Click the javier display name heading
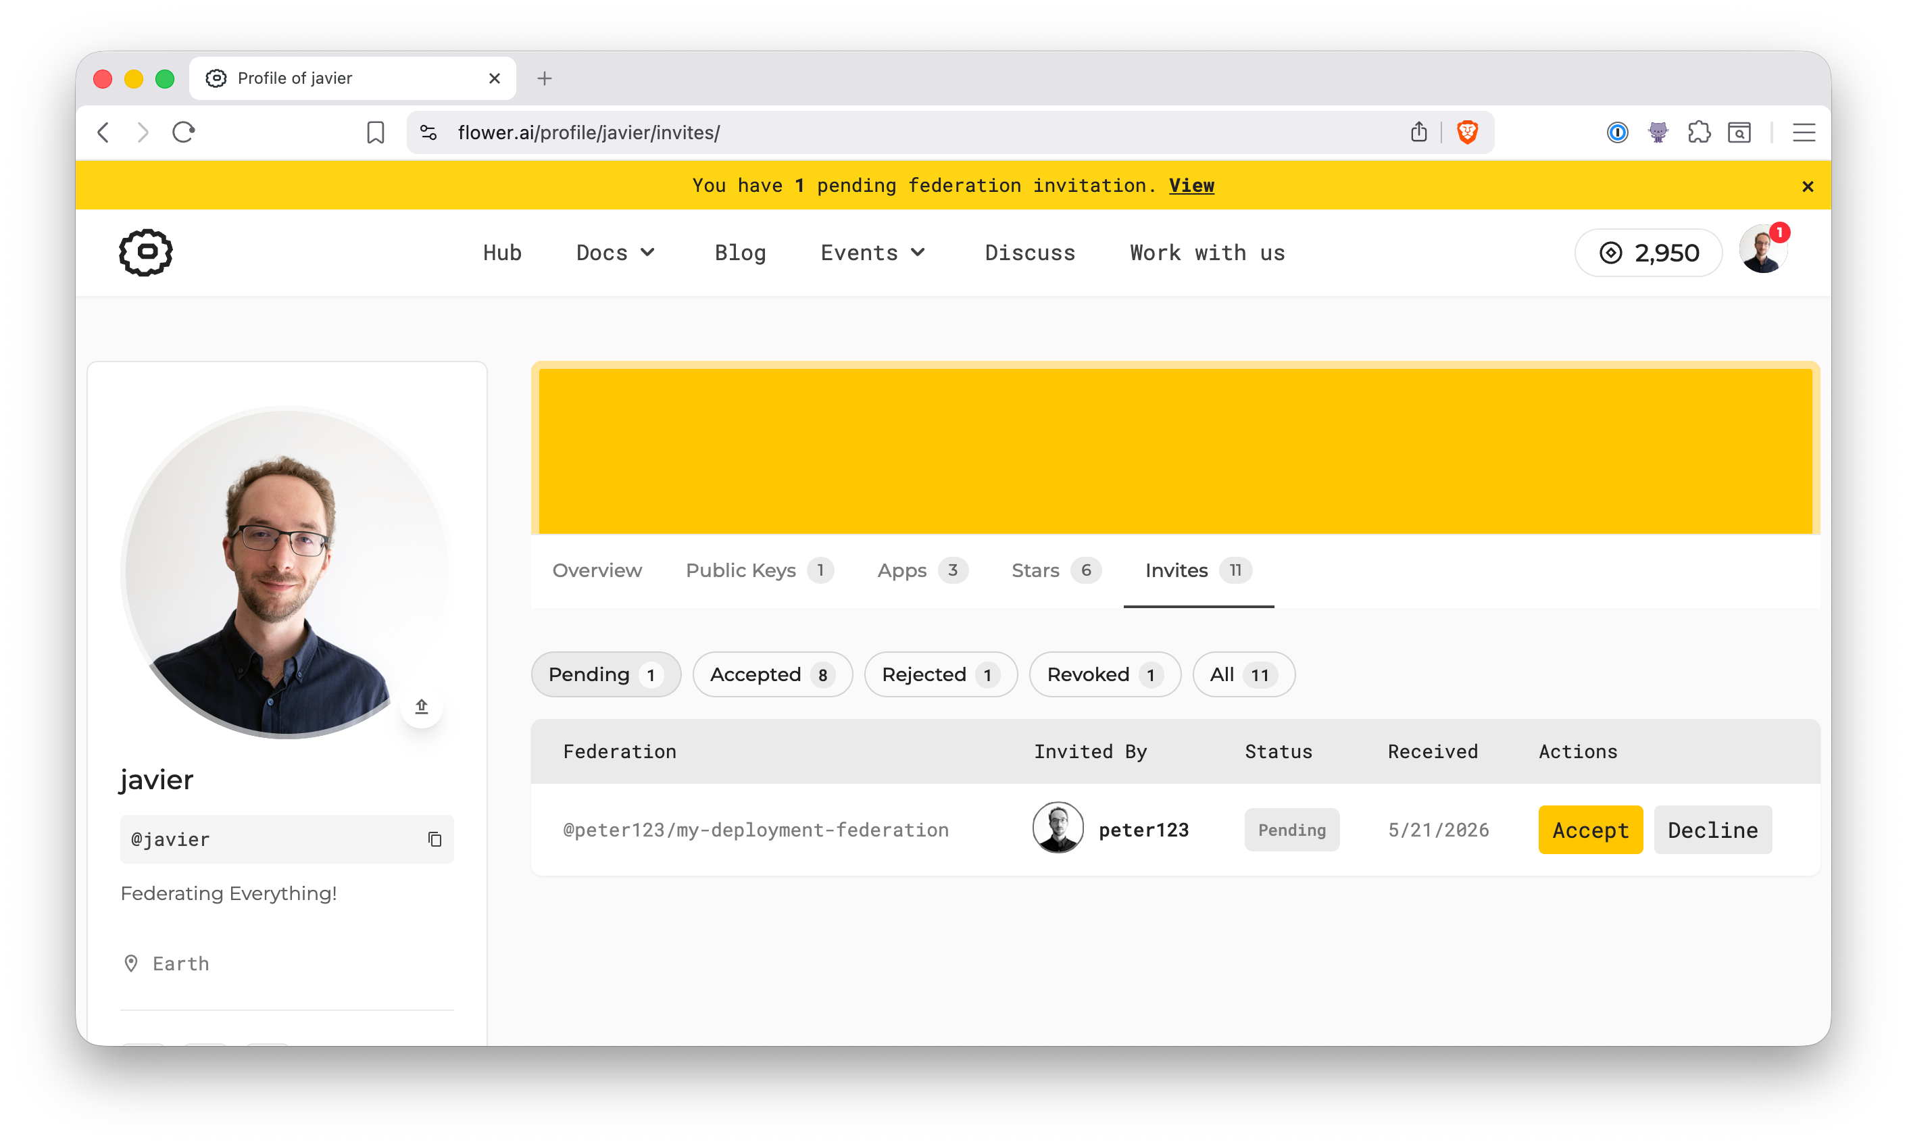The width and height of the screenshot is (1907, 1146). click(157, 779)
